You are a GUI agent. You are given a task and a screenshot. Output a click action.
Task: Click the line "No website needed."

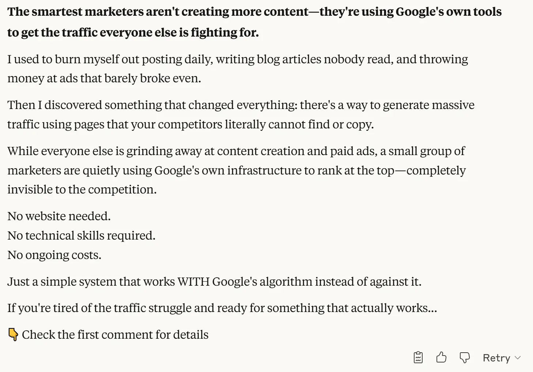tap(59, 216)
